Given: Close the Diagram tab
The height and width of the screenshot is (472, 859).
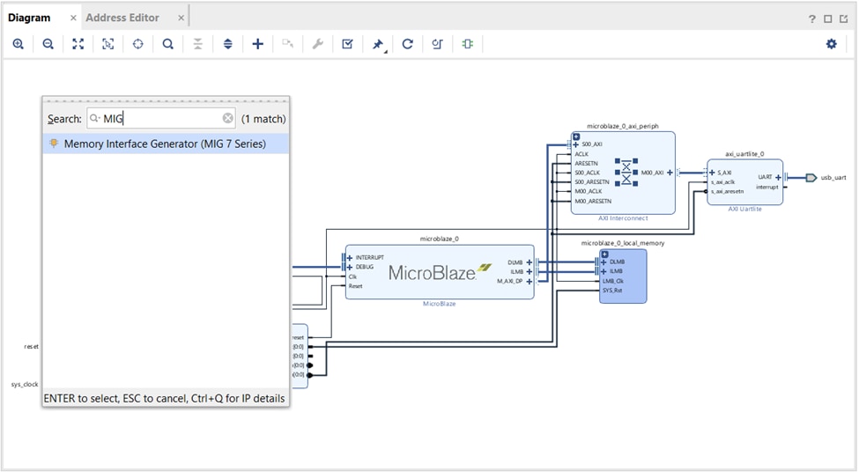Looking at the screenshot, I should tap(73, 18).
